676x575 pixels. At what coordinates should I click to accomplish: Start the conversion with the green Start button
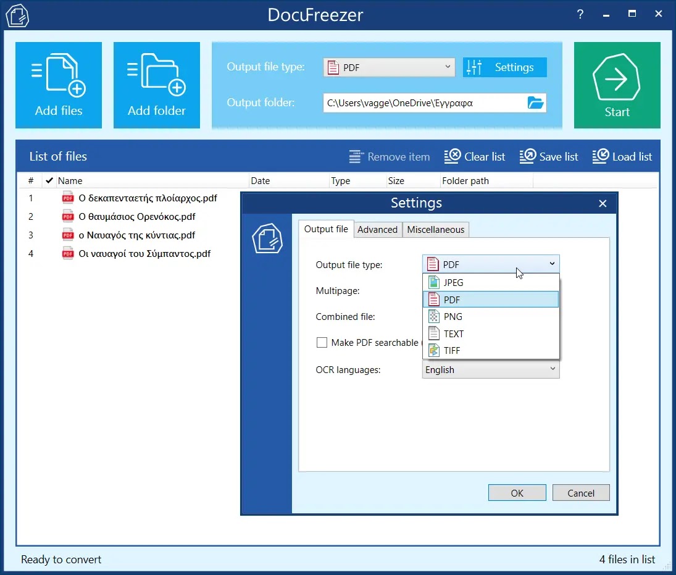(x=617, y=85)
